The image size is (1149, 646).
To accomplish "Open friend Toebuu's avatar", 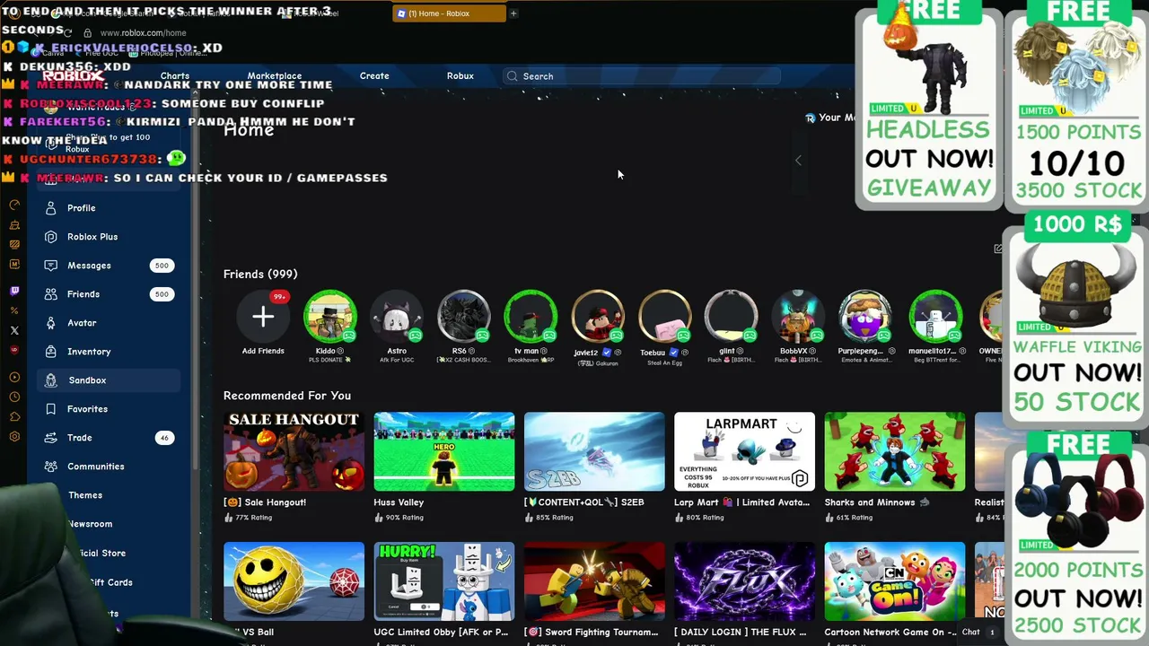I will (x=664, y=316).
